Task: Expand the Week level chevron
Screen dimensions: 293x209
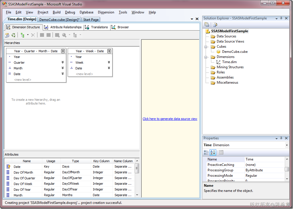Action: pos(109,62)
